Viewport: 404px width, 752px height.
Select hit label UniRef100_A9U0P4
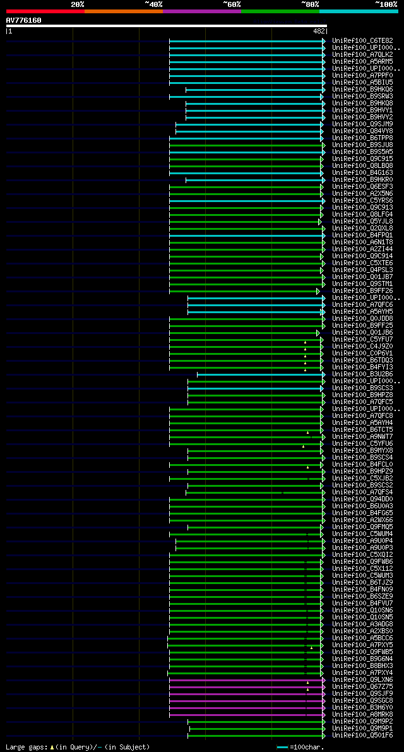pyautogui.click(x=362, y=542)
